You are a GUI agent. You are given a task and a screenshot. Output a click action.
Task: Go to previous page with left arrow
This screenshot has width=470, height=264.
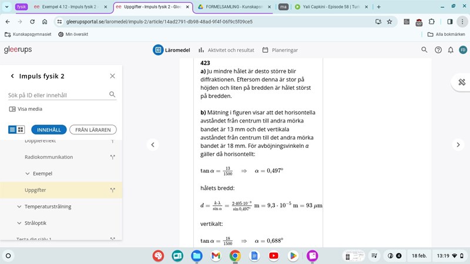153,144
